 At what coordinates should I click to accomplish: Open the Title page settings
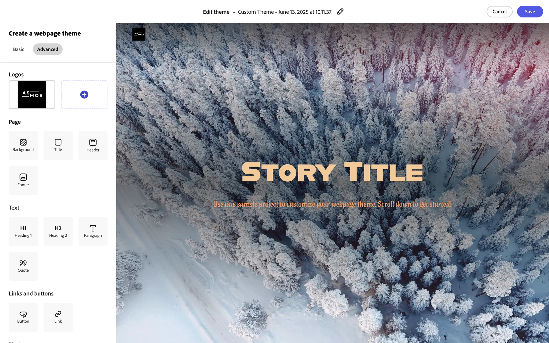58,145
